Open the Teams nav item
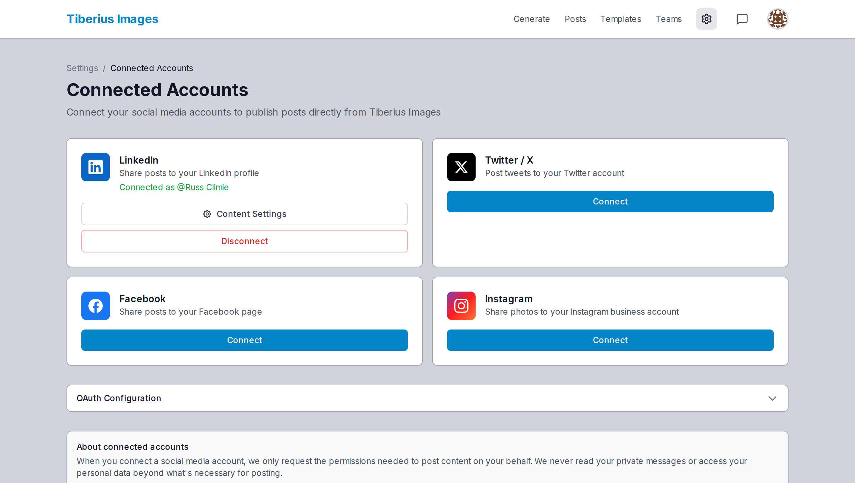This screenshot has width=855, height=483. [x=668, y=19]
